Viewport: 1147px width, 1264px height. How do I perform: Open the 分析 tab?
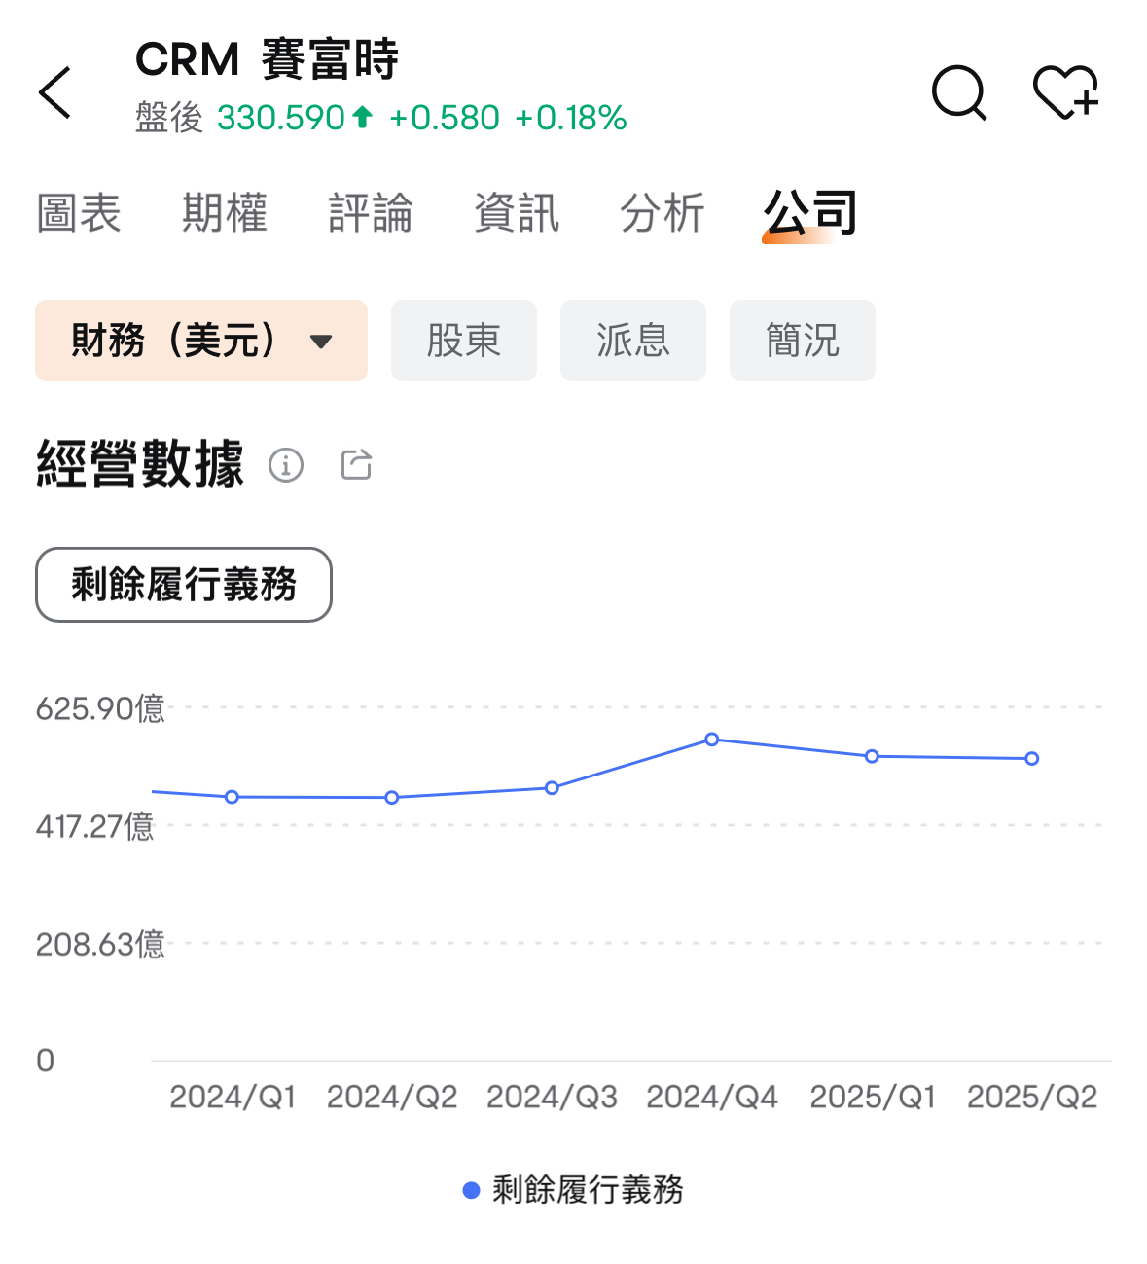pyautogui.click(x=663, y=213)
